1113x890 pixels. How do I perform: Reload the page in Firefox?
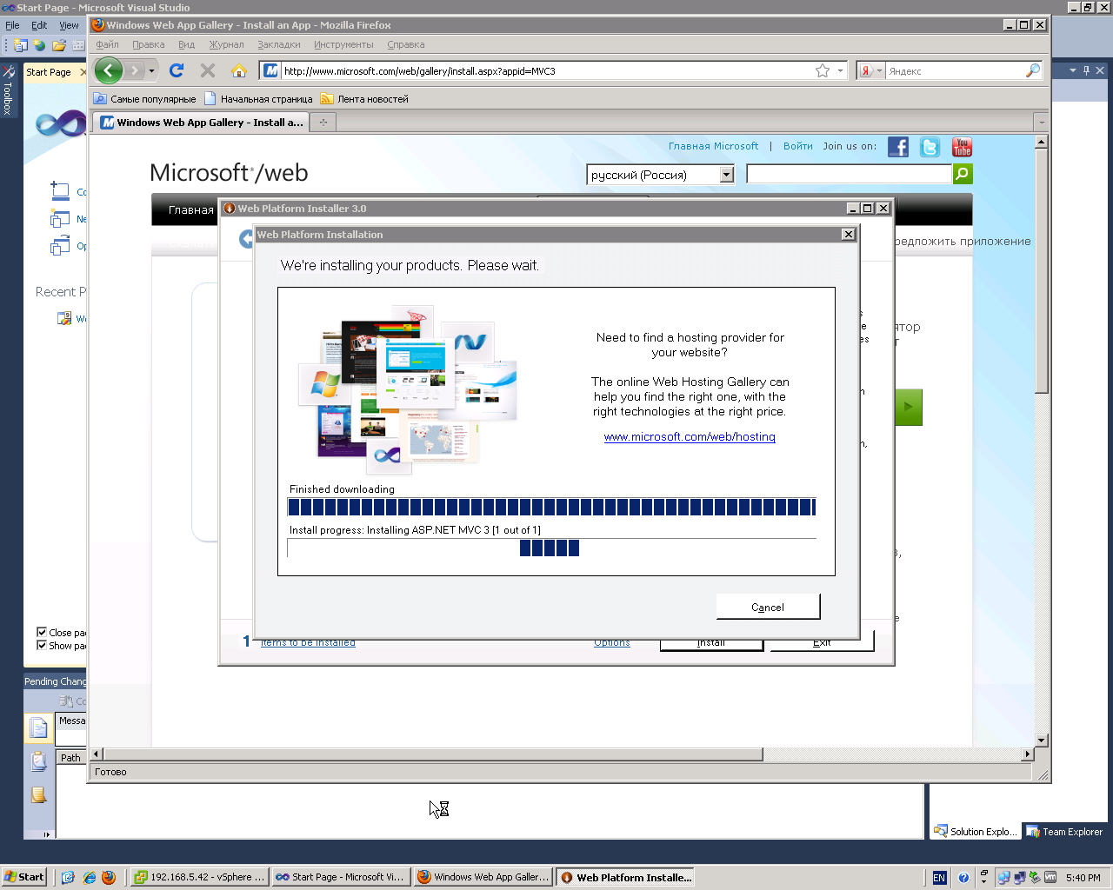177,70
